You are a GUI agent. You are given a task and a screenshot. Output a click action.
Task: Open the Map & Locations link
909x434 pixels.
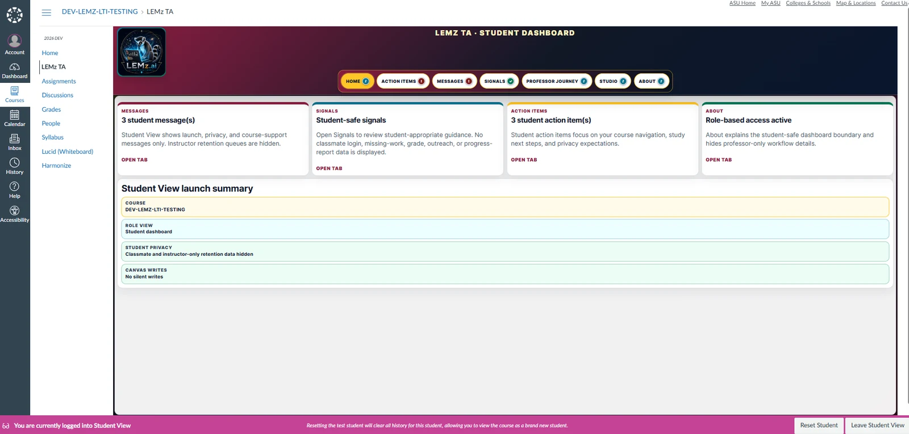[x=856, y=3]
